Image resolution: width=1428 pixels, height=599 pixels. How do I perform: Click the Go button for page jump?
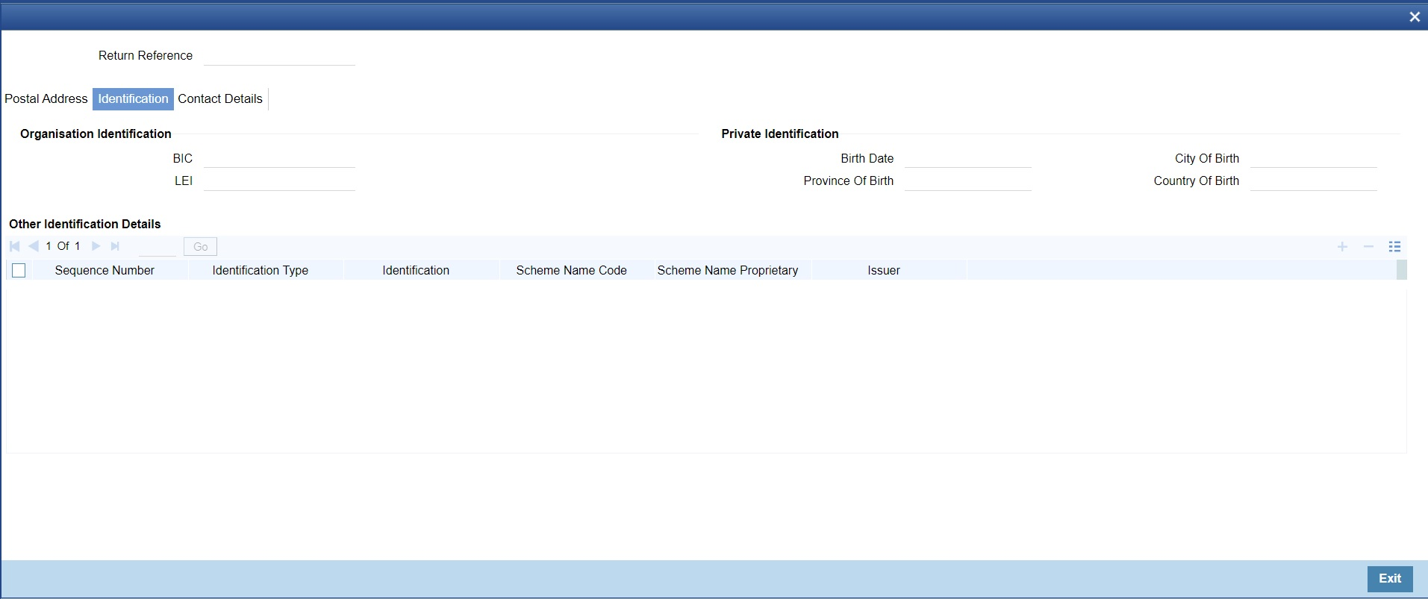coord(200,246)
